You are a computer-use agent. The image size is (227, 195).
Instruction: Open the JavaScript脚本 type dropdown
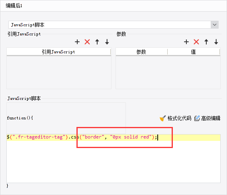coord(215,25)
